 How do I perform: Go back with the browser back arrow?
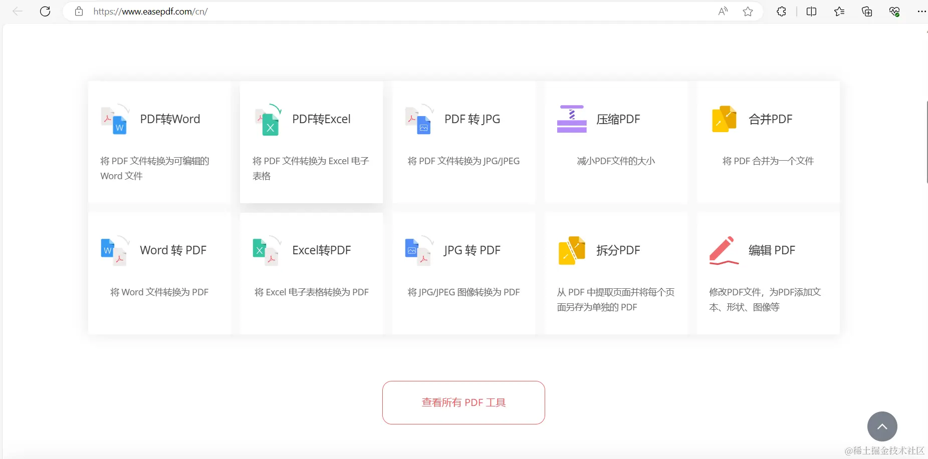click(x=18, y=12)
